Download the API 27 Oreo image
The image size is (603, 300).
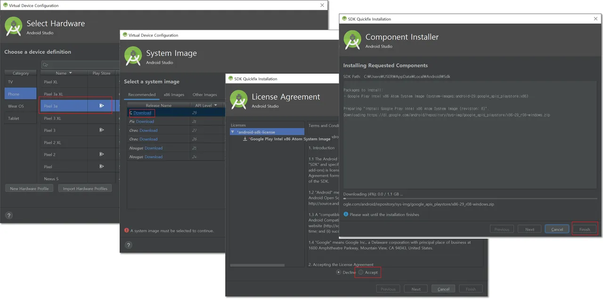point(148,130)
